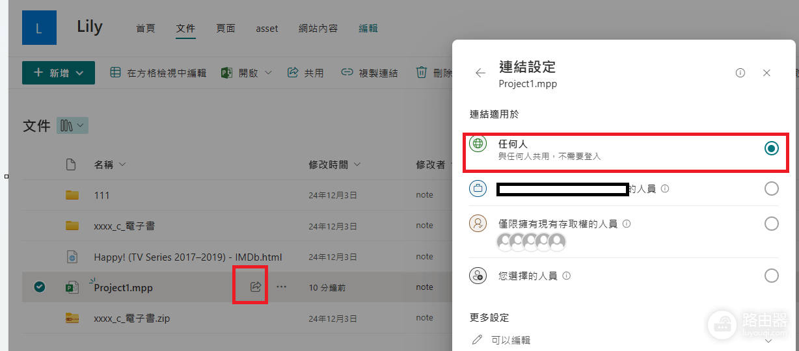Click 在方格檢視中編輯 toolbar command
This screenshot has height=351, width=799.
pos(157,73)
